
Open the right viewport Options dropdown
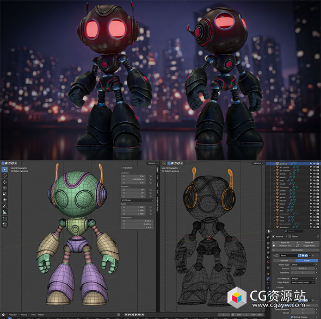click(x=257, y=163)
